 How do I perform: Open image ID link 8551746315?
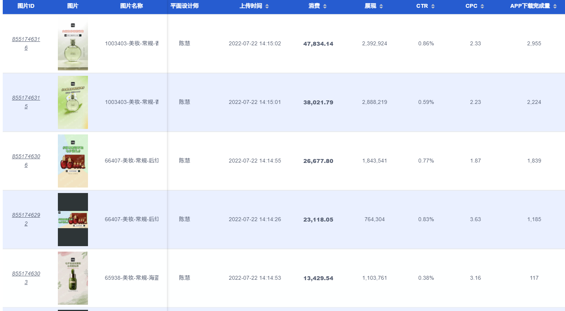pos(26,102)
